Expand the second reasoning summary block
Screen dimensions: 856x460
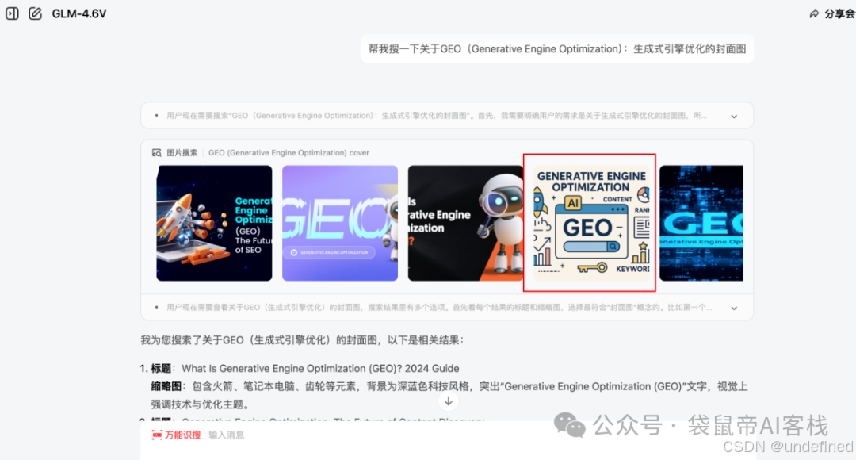(733, 307)
